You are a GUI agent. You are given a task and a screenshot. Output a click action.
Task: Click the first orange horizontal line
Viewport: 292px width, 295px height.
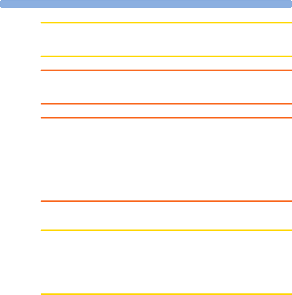[x=166, y=70]
